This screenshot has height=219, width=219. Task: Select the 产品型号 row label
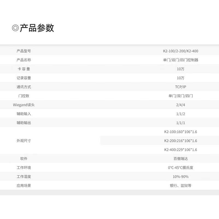point(24,51)
